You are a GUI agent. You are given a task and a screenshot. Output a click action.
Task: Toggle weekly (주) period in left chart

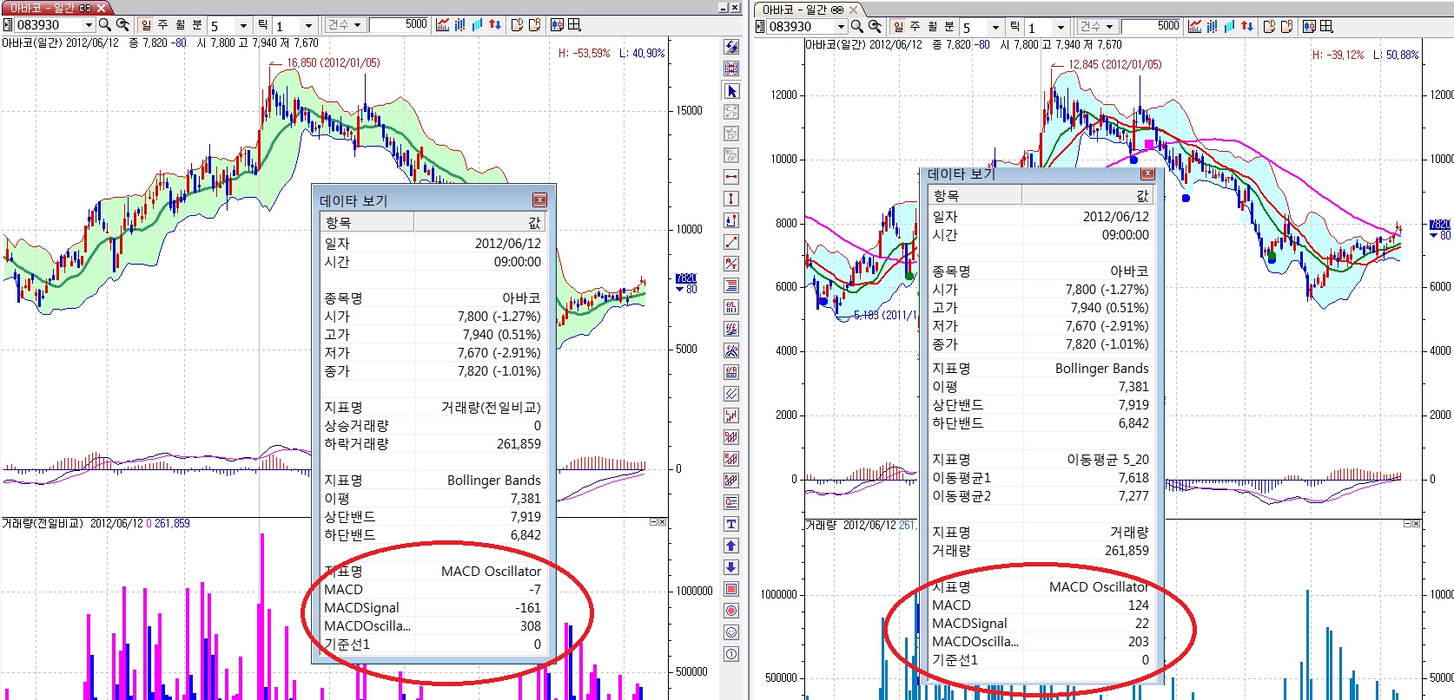tap(162, 25)
